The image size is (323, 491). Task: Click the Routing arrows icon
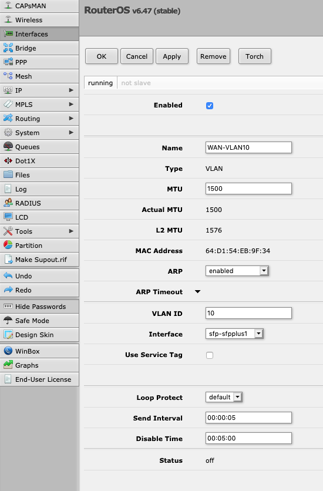tap(8, 119)
